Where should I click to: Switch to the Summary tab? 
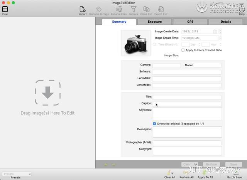pyautogui.click(x=119, y=22)
